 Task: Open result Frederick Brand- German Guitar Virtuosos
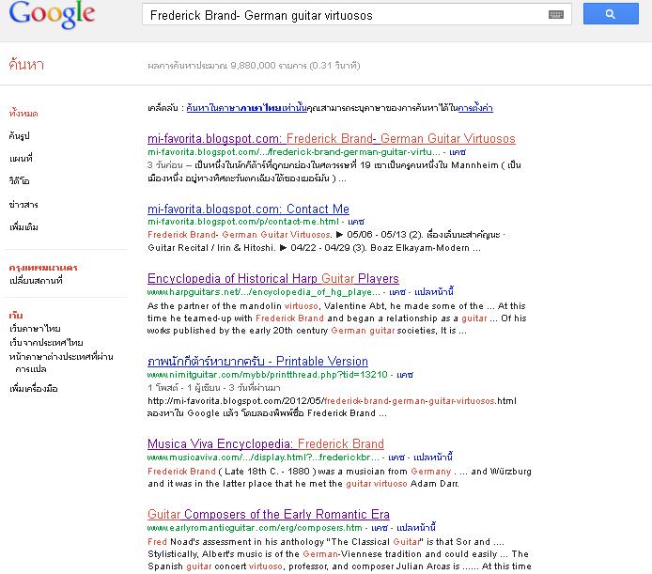[332, 138]
